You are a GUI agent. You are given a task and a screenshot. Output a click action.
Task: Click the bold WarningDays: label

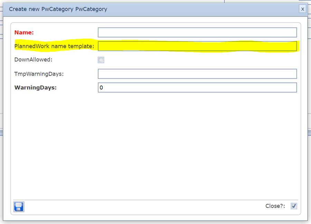point(35,88)
